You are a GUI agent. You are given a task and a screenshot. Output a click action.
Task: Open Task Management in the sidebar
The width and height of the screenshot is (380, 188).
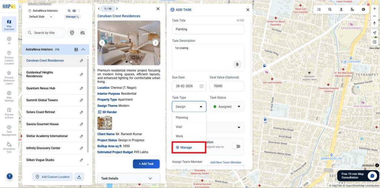(x=9, y=131)
